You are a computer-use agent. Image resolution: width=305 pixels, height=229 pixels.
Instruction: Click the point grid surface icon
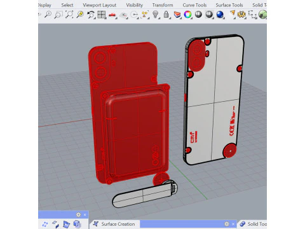44,224
